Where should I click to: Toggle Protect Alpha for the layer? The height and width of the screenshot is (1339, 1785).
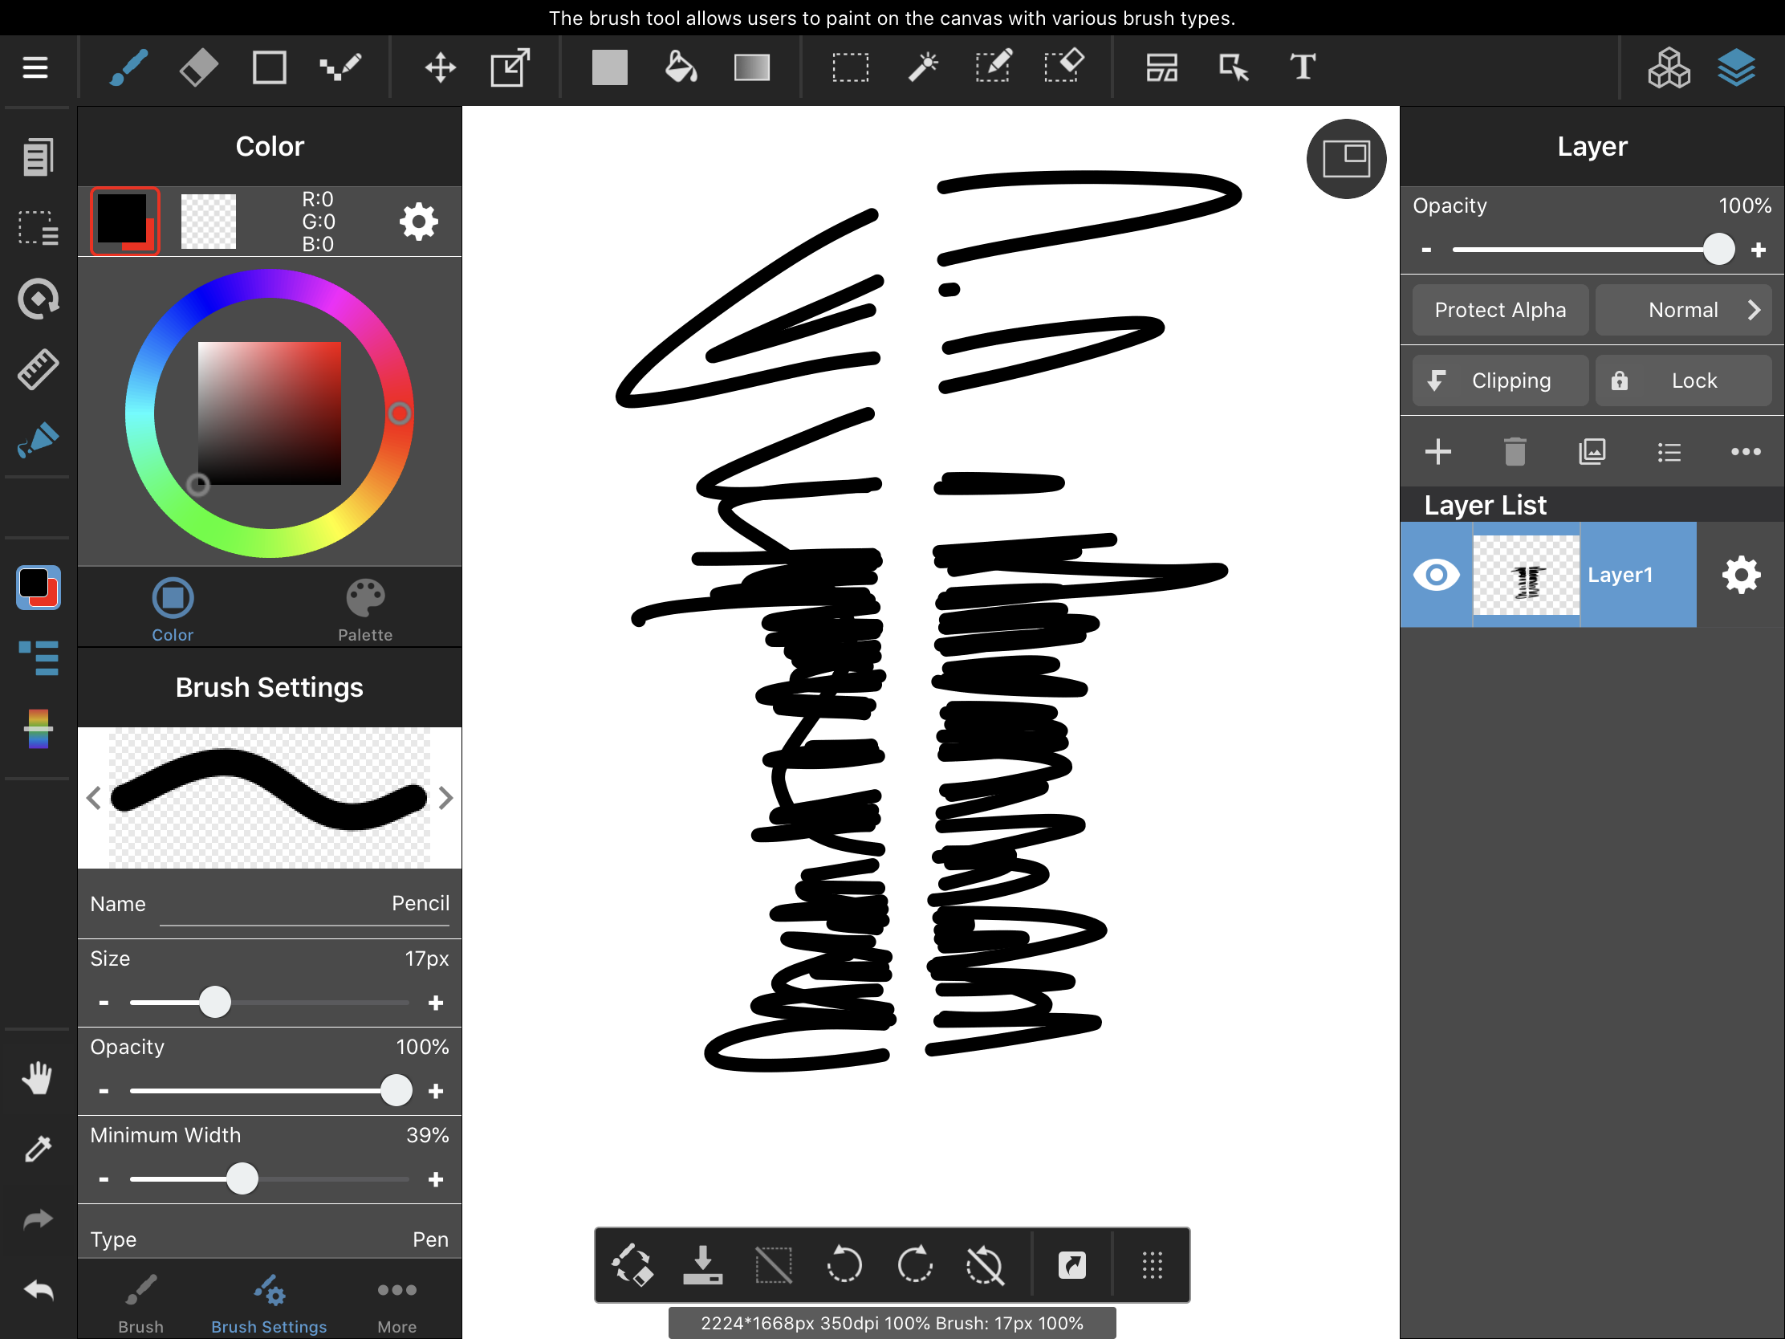tap(1499, 310)
